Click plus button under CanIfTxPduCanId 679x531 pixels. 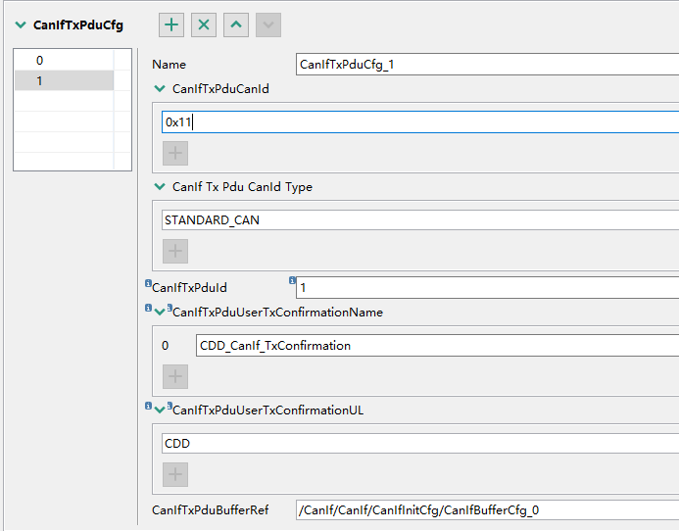click(x=175, y=153)
